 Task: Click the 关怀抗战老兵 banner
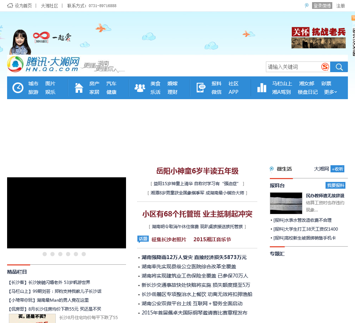318,38
